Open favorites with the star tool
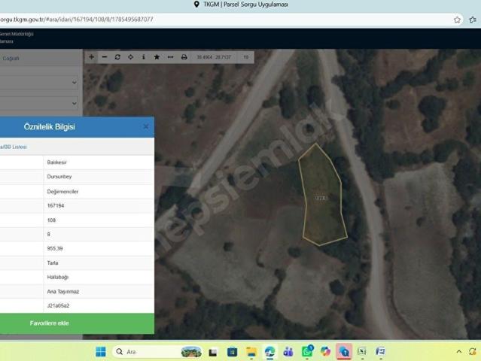 (x=157, y=57)
